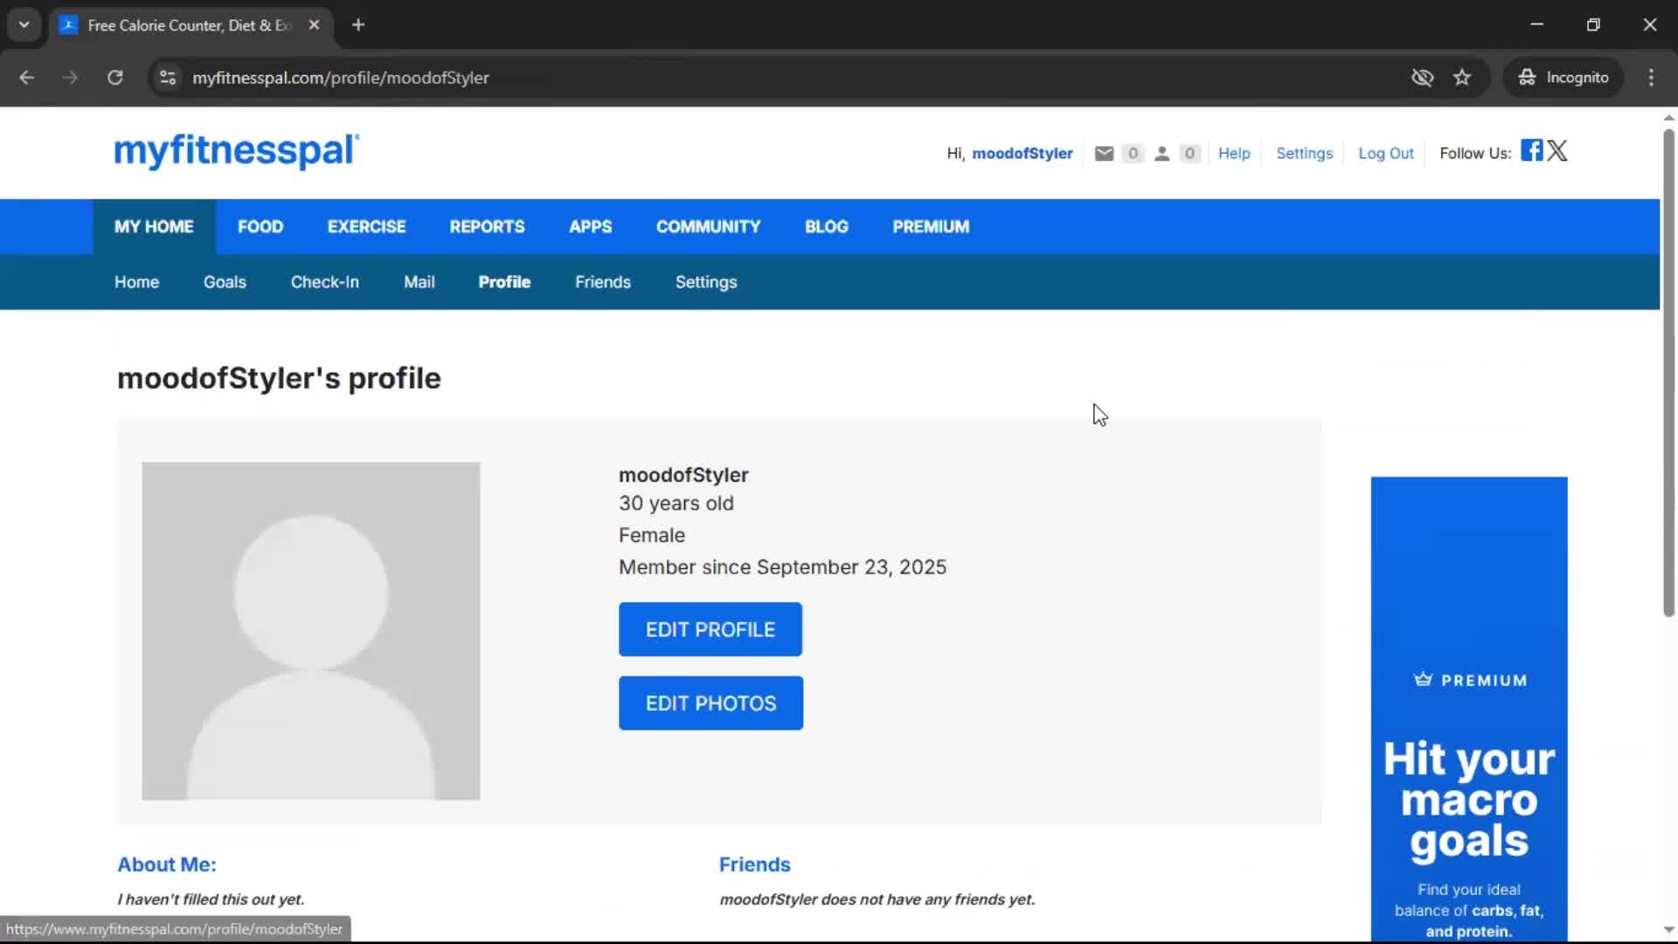
Task: Open the Help link
Action: (x=1234, y=154)
